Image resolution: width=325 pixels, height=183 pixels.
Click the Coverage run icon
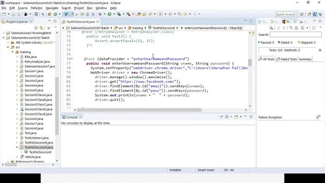click(x=119, y=14)
